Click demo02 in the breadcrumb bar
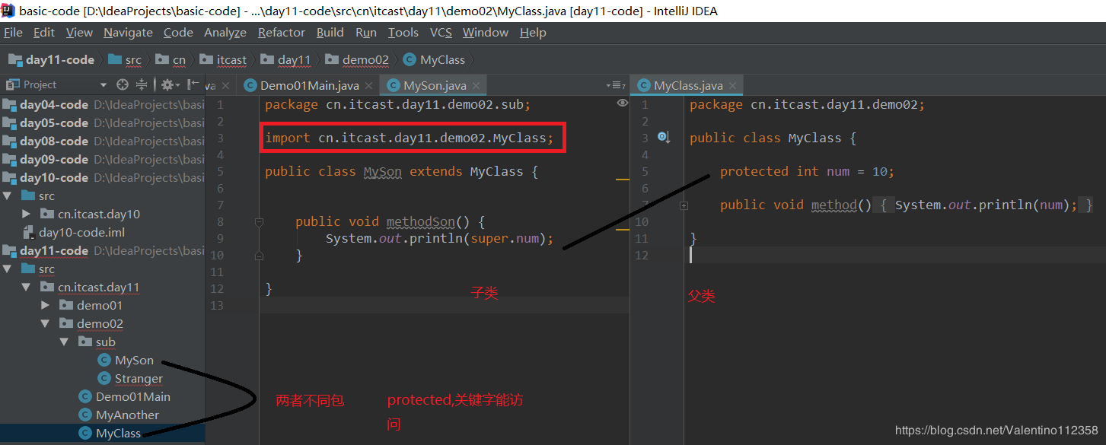 pyautogui.click(x=357, y=59)
